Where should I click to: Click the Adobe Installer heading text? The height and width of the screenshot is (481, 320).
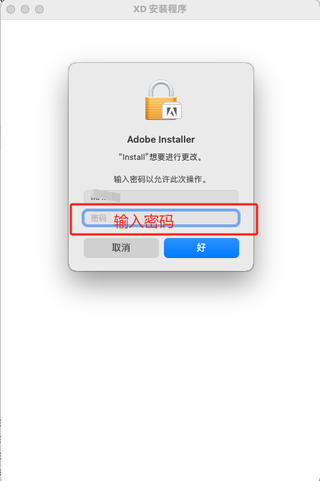(161, 139)
